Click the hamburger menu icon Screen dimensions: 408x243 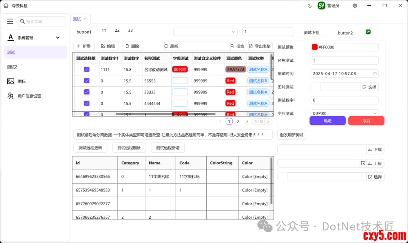pyautogui.click(x=10, y=22)
